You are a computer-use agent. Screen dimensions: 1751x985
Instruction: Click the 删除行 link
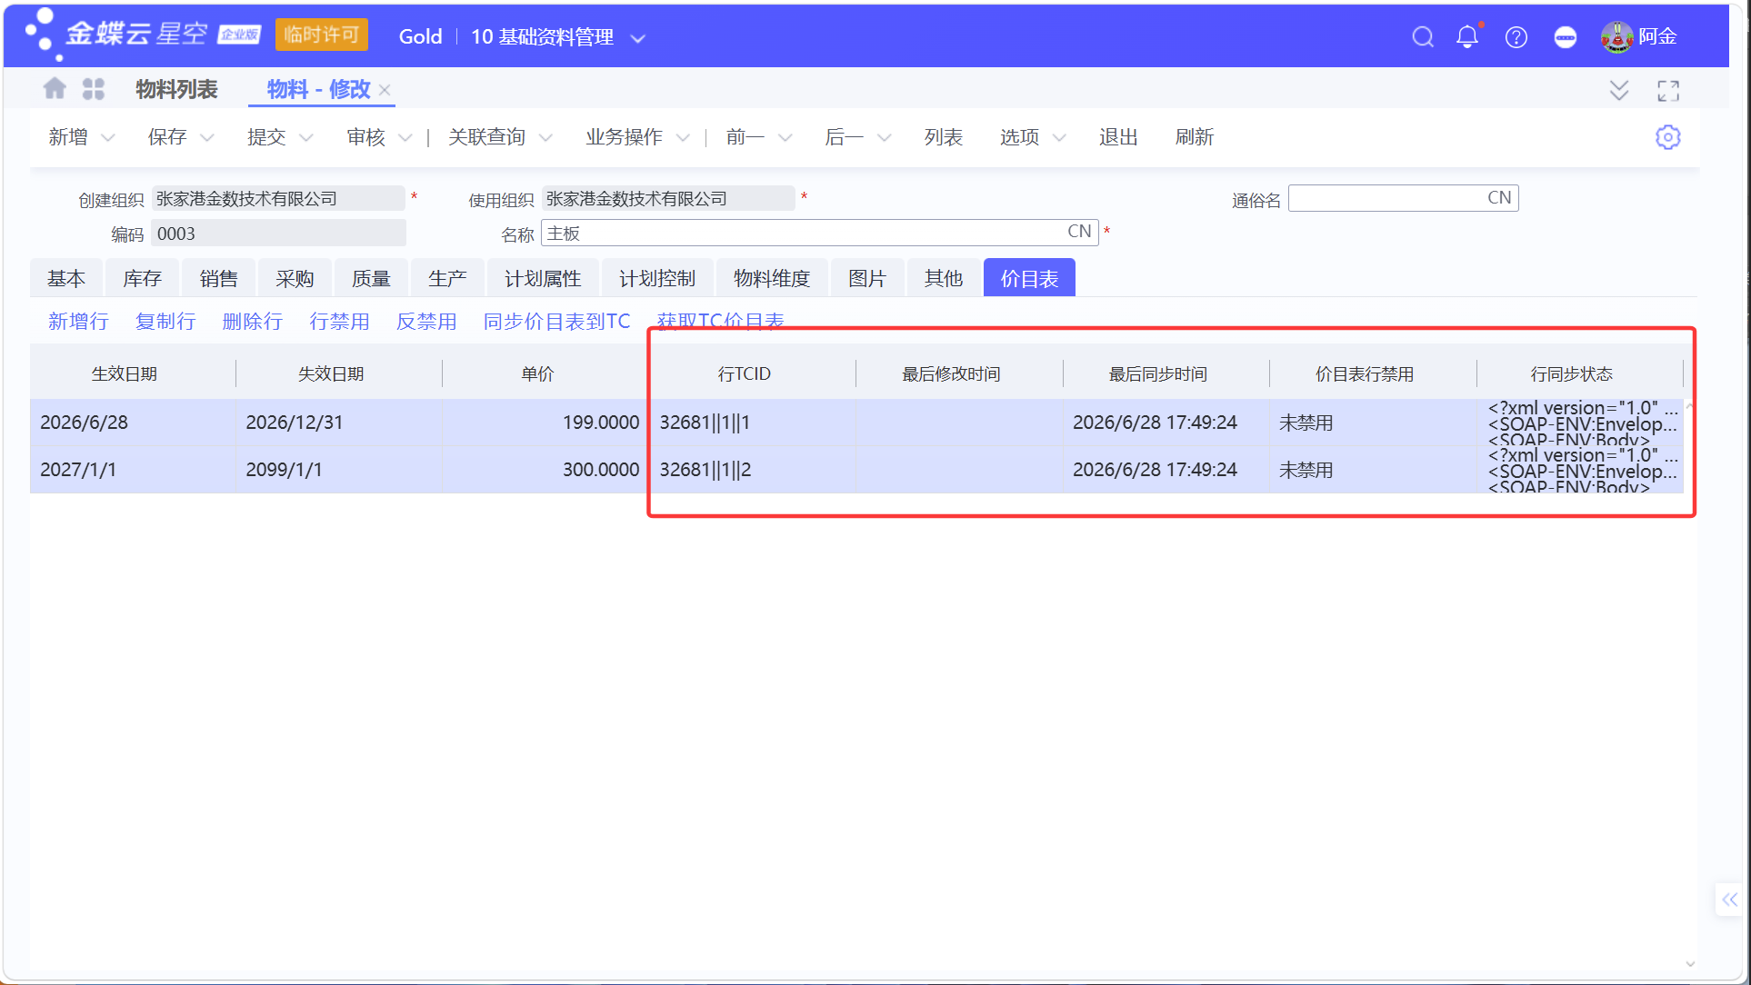coord(253,321)
